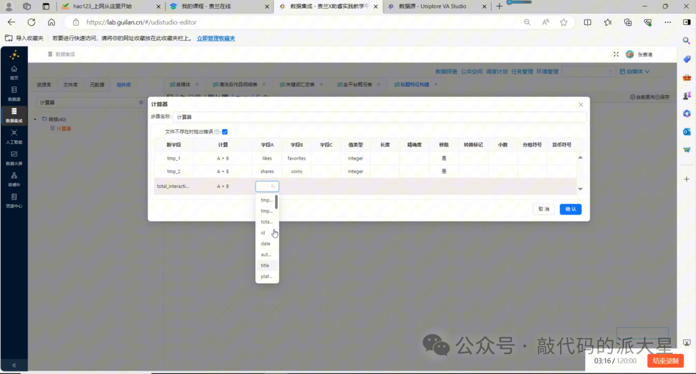This screenshot has height=374, width=696.
Task: Click the Outlook icon in Edge sidebar
Action: [x=687, y=131]
